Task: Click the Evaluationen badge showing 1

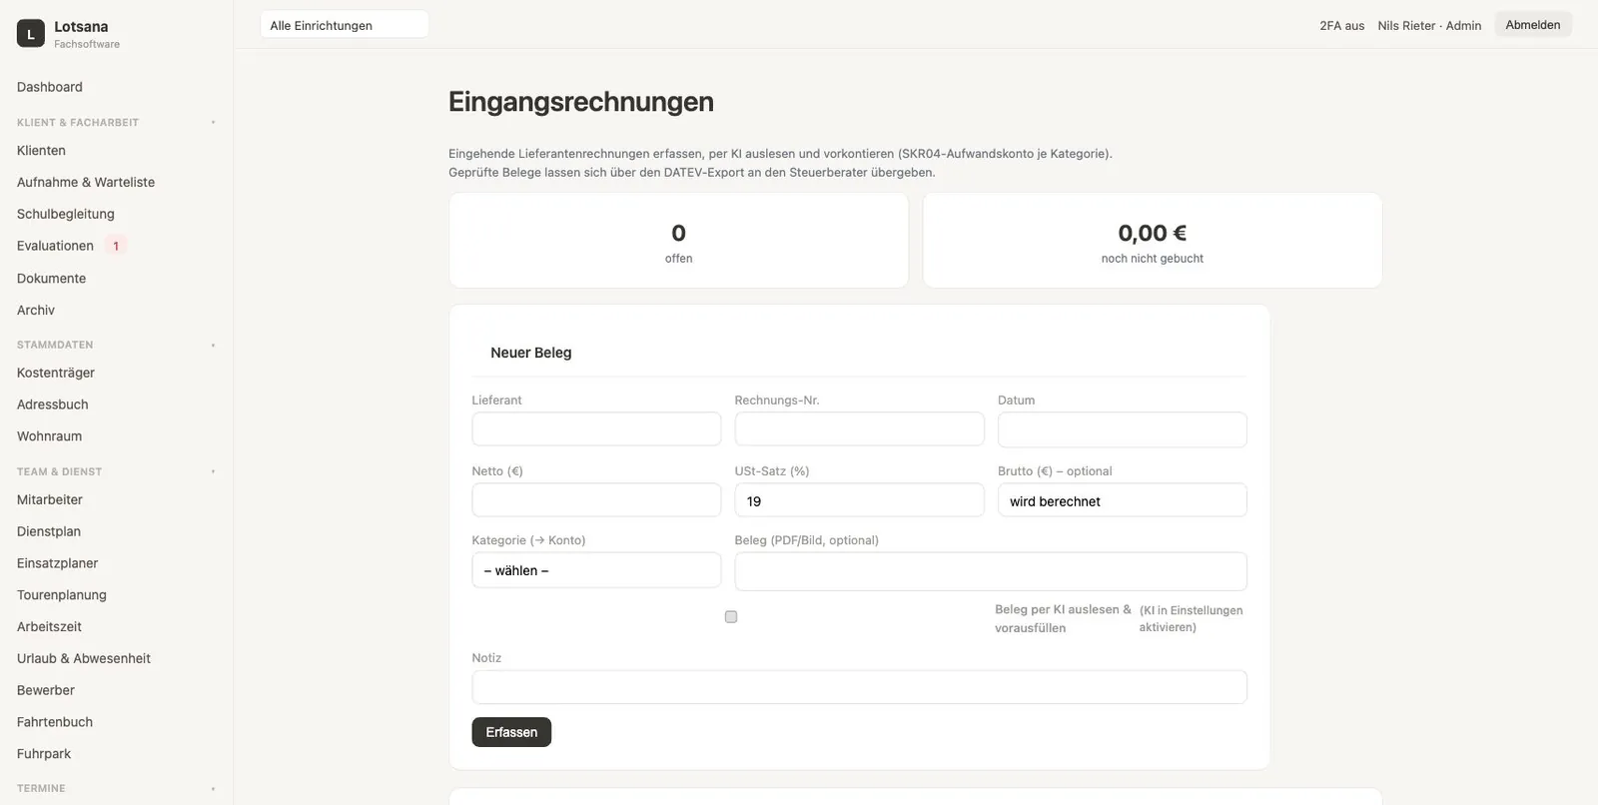Action: [116, 246]
